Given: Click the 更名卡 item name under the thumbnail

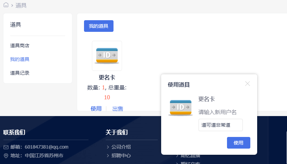Looking at the screenshot, I should coord(107,78).
